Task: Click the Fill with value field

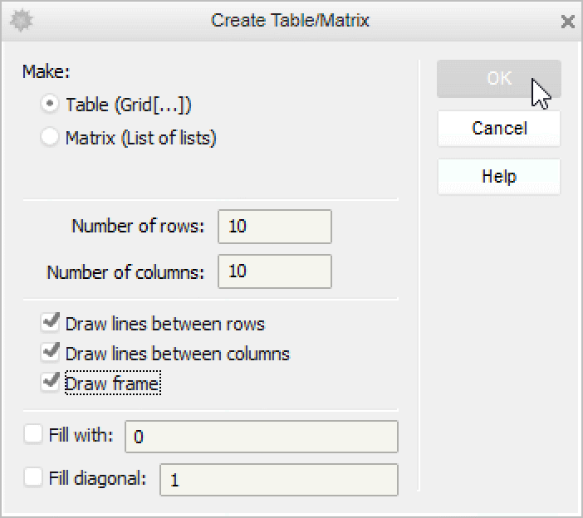Action: 261,437
